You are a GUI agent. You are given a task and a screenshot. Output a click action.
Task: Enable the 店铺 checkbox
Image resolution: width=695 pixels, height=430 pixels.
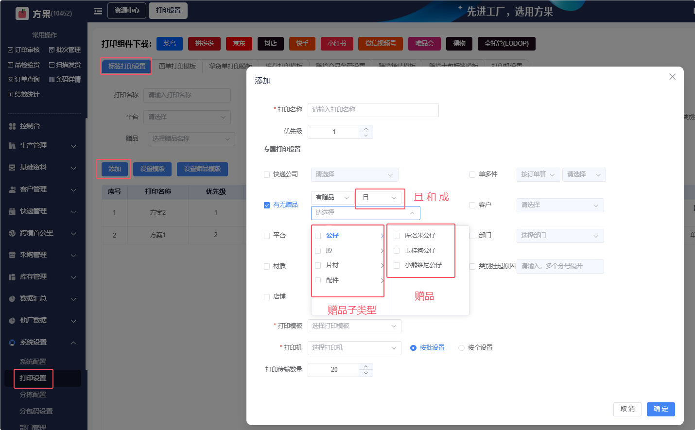coord(267,297)
